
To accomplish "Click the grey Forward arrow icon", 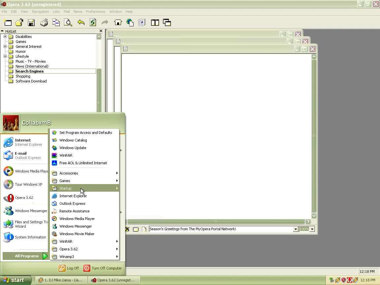I will [x=105, y=22].
